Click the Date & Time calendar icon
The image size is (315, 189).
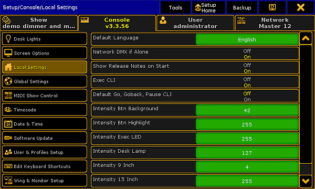(8, 124)
